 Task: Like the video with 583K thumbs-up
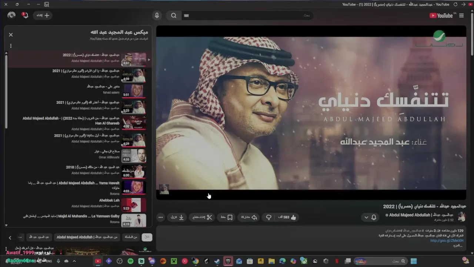[287, 217]
